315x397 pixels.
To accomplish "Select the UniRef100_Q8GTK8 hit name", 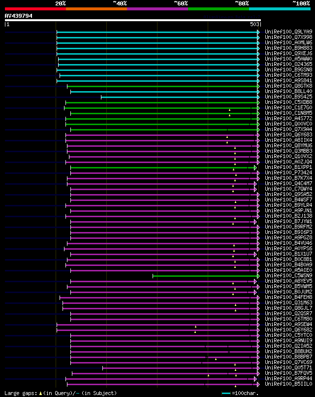I will tap(288, 86).
